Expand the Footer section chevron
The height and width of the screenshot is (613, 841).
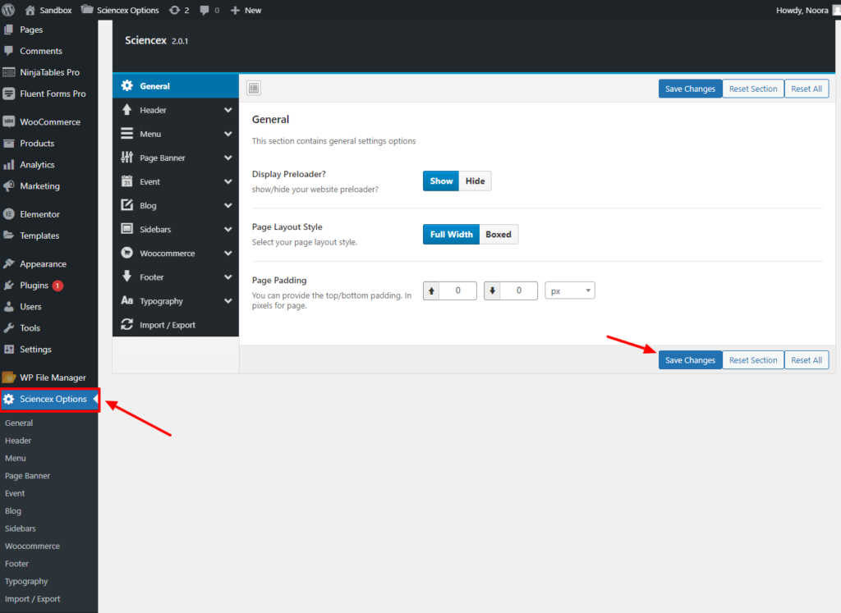[227, 277]
